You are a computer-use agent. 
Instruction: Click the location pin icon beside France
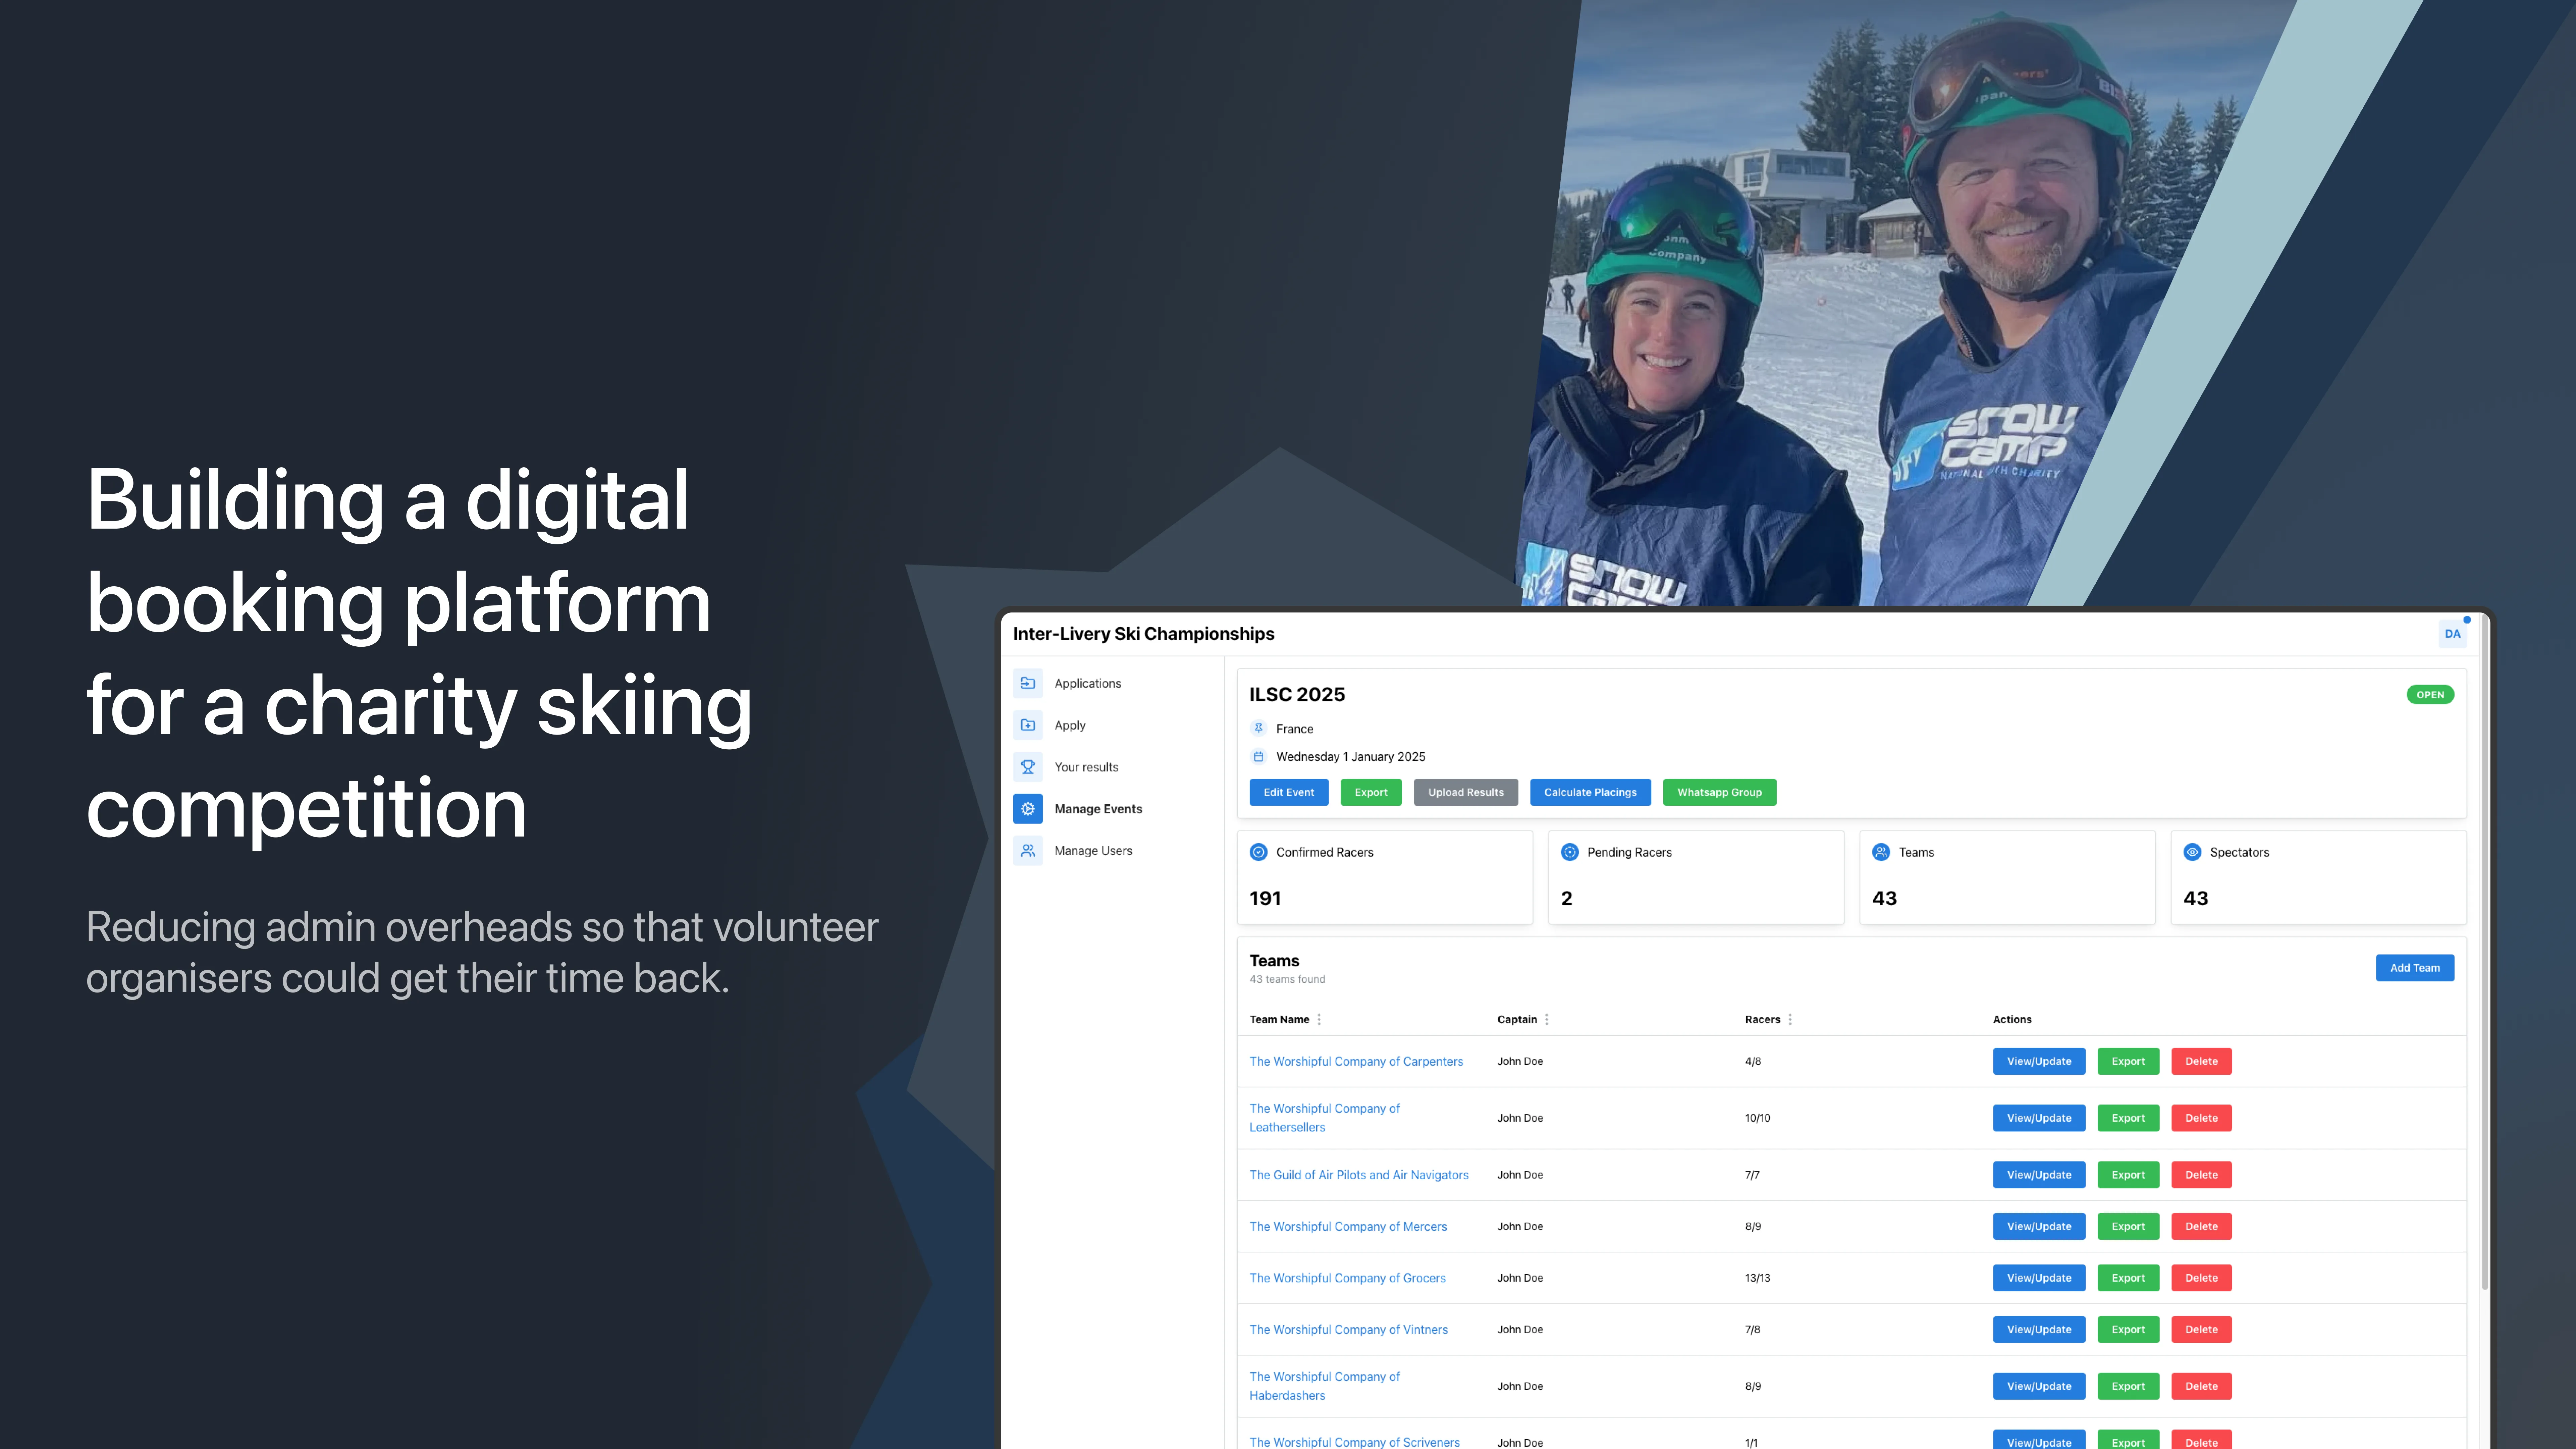(1259, 729)
